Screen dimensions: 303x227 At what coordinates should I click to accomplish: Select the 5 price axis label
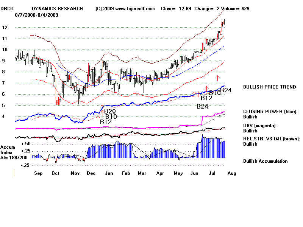(x=3, y=106)
